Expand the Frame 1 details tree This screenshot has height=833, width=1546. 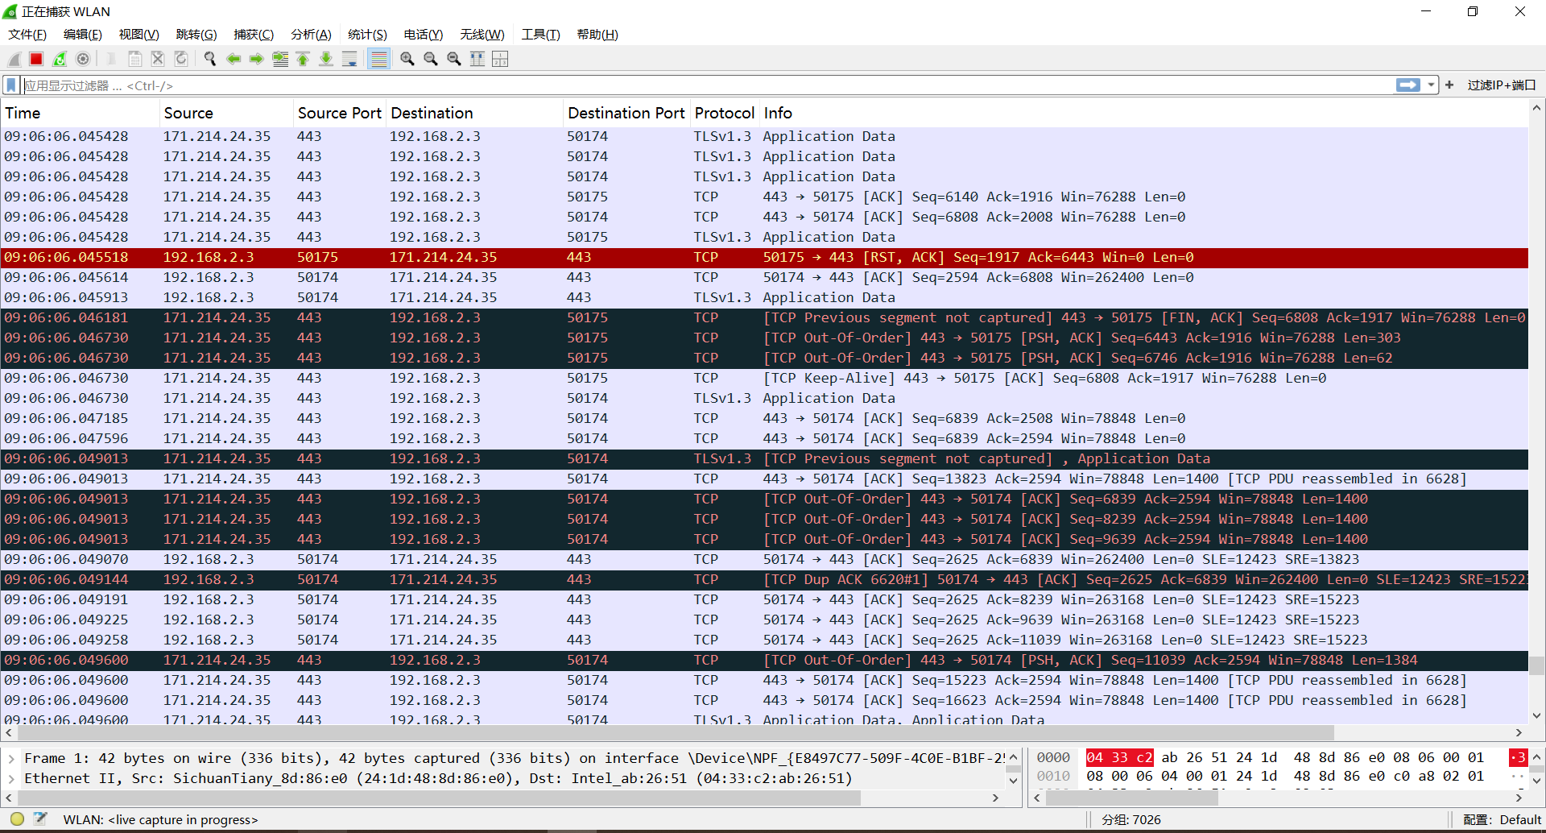11,758
